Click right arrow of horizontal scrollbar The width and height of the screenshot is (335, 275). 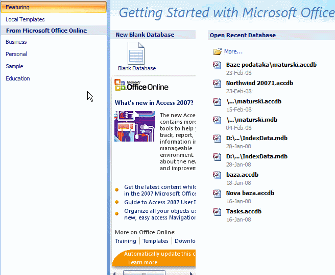click(x=192, y=273)
